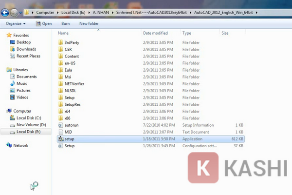The width and height of the screenshot is (292, 195).
Task: Click the Msi folder icon
Action: coord(60,77)
